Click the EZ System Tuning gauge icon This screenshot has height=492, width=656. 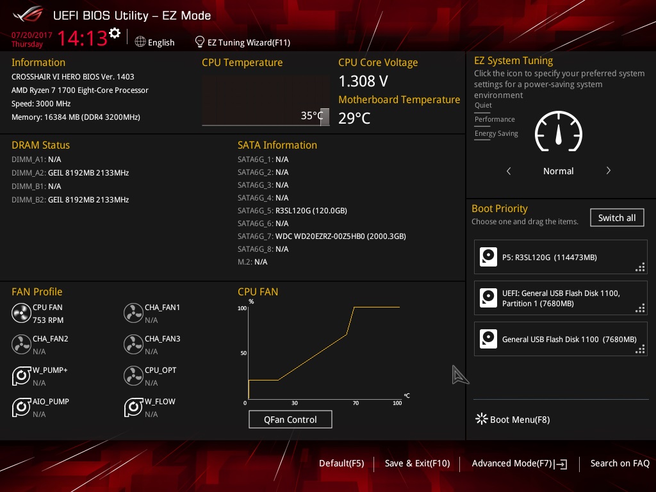pyautogui.click(x=559, y=131)
